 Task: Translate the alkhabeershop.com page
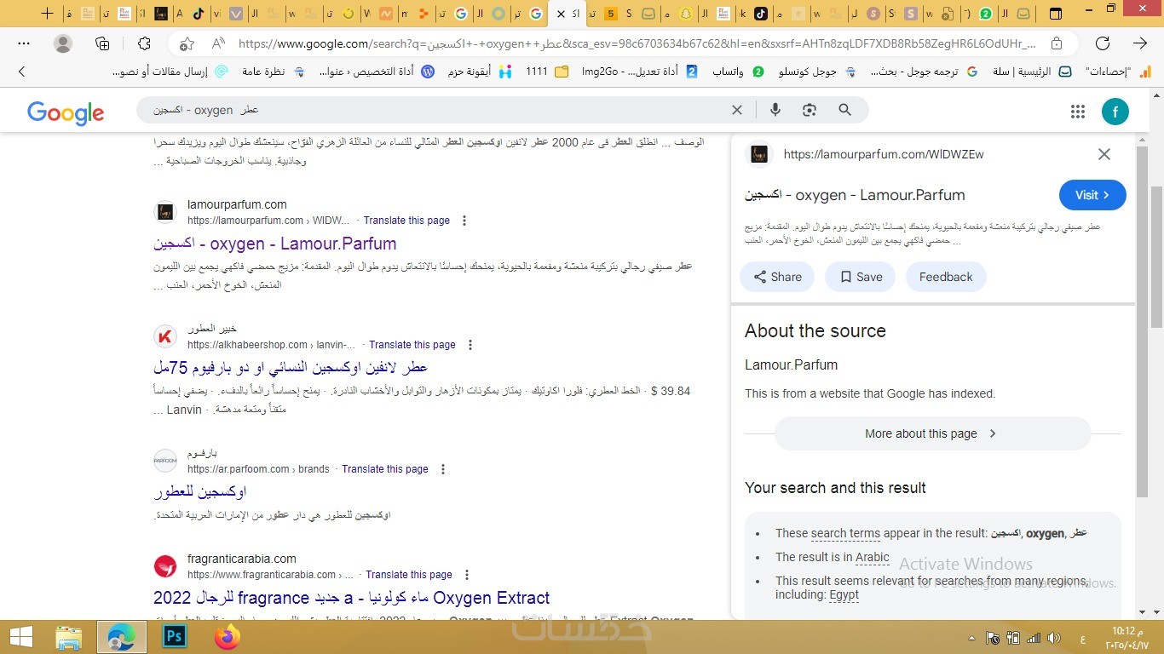[412, 345]
